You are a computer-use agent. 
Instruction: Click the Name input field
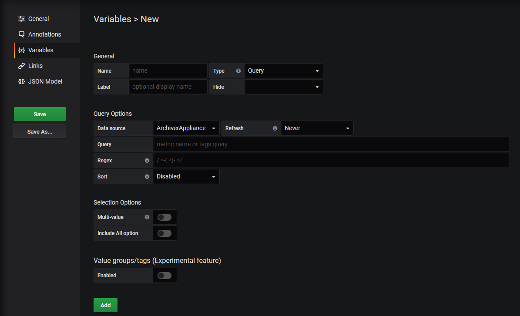point(168,71)
